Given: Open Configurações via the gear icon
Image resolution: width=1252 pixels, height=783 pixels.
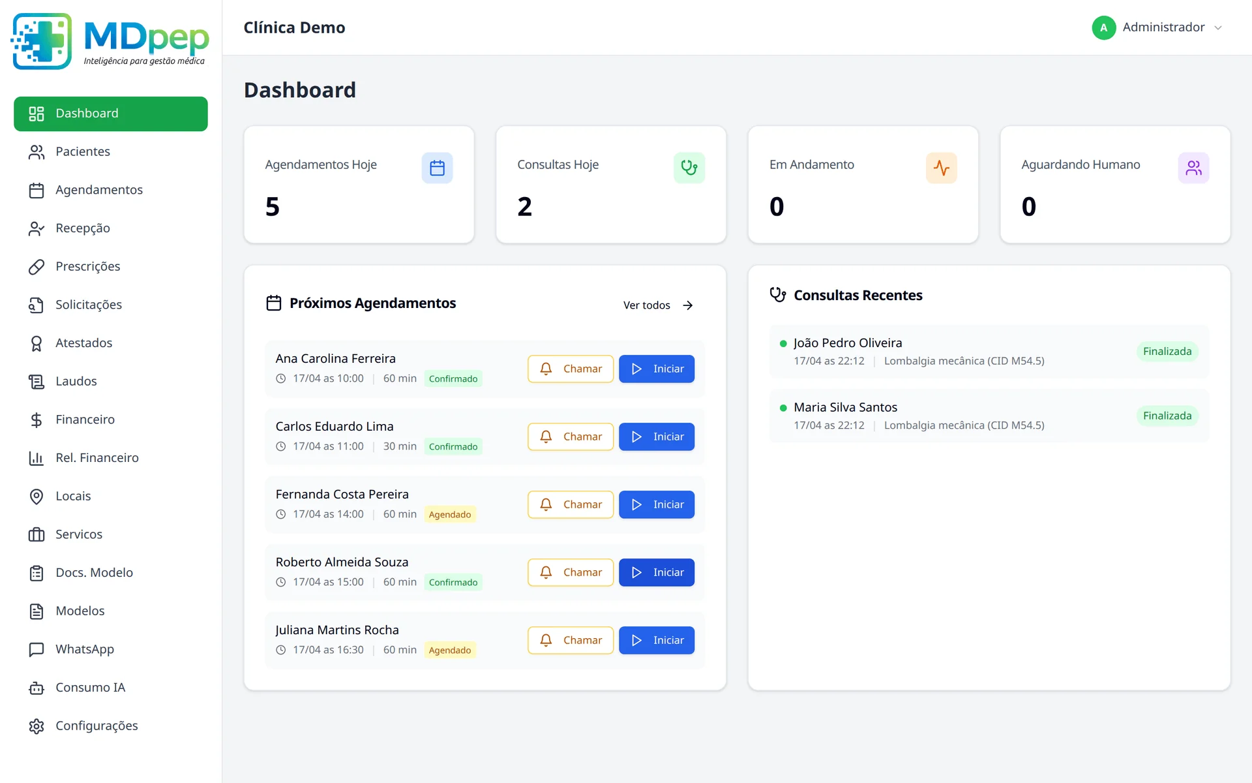Looking at the screenshot, I should pos(37,726).
